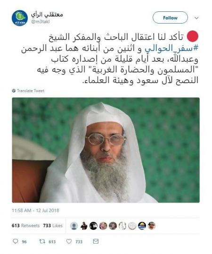
Task: Open first gray default liker avatar
Action: 74,226
